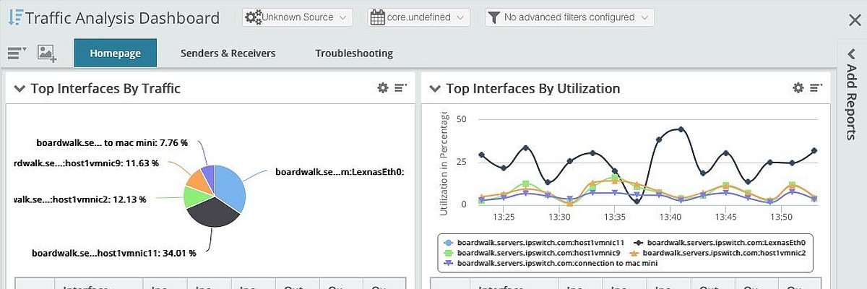Open the advanced filters dropdown
Image resolution: width=867 pixels, height=289 pixels.
click(569, 17)
